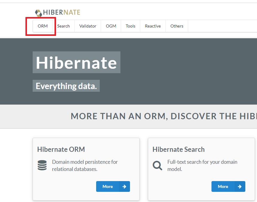Screen dimensions: 257x202
Task: Click 'Domain model persistence for relational databases' text
Action: (x=85, y=165)
